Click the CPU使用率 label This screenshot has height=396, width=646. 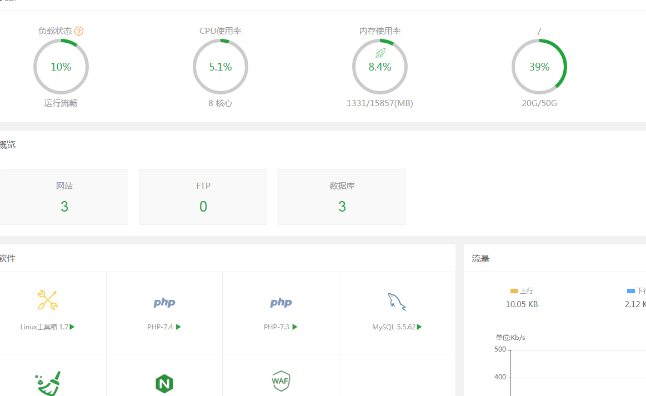(221, 31)
